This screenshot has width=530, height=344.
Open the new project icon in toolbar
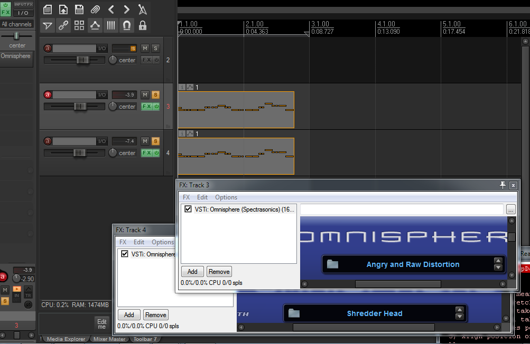pos(48,9)
